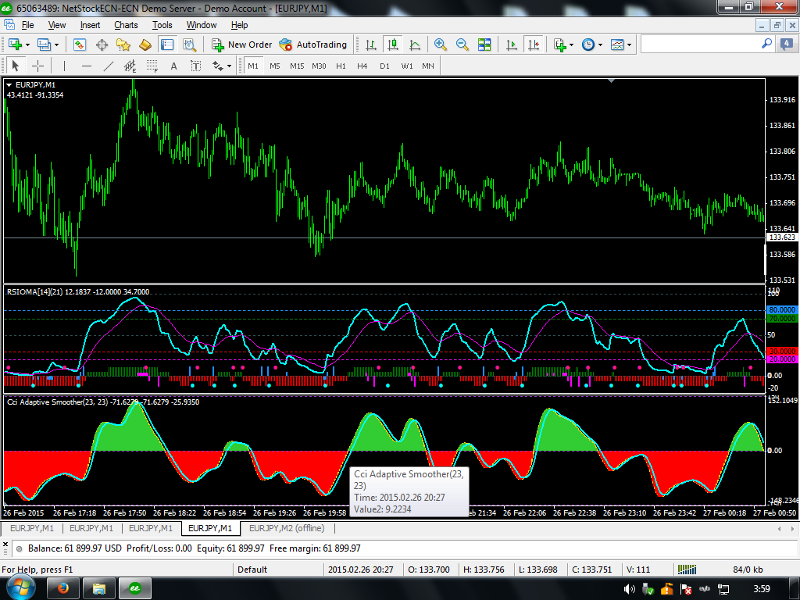Toggle AutoTrading on or off

312,45
